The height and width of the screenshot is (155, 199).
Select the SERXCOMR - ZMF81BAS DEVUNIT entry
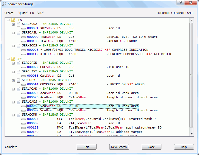click(48, 114)
